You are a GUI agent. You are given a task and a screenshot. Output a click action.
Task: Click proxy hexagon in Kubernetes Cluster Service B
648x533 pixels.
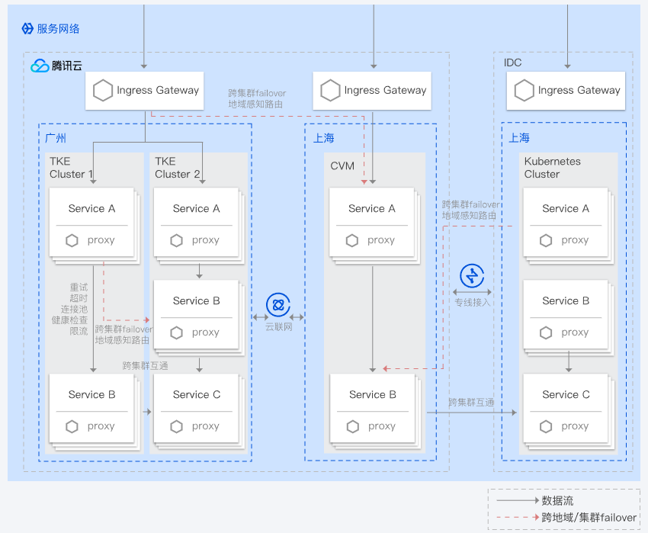click(546, 332)
